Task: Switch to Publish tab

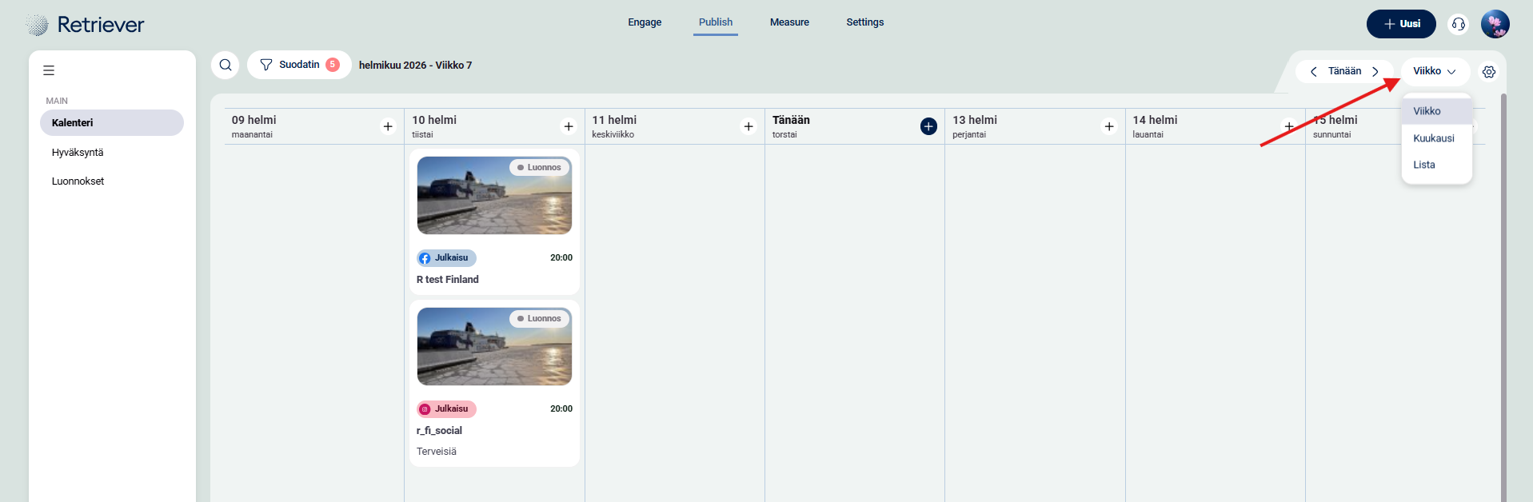Action: point(716,22)
